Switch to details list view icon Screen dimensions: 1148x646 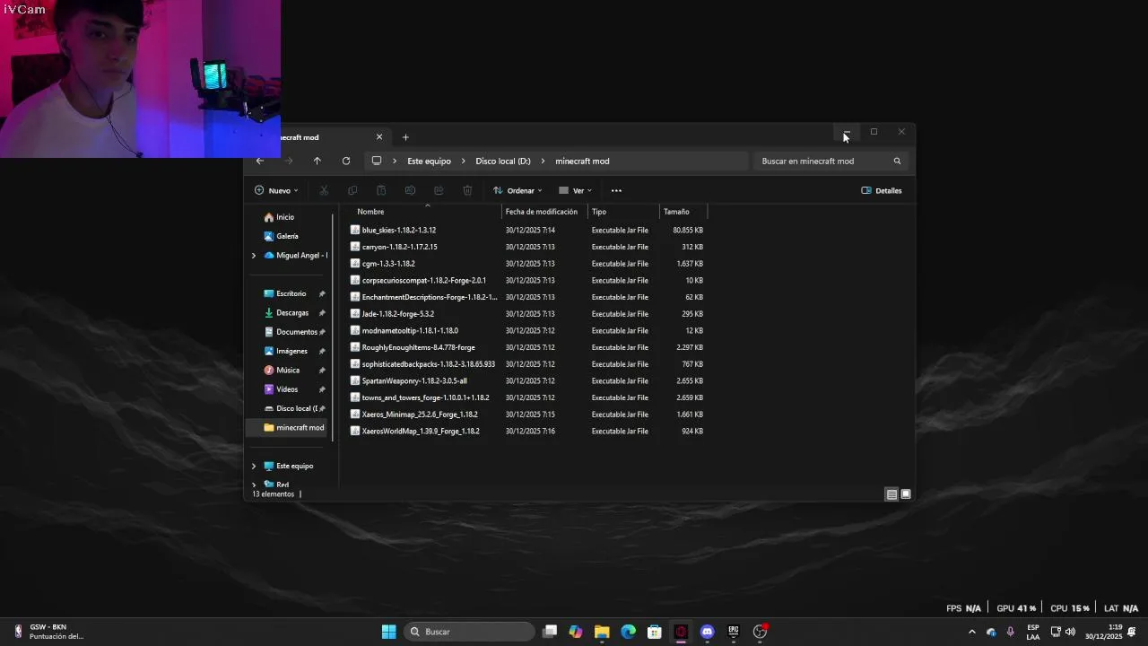tap(891, 494)
